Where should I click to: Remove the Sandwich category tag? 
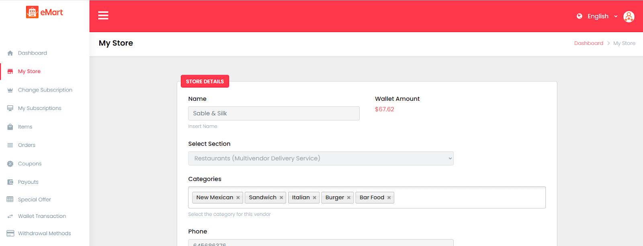(281, 197)
